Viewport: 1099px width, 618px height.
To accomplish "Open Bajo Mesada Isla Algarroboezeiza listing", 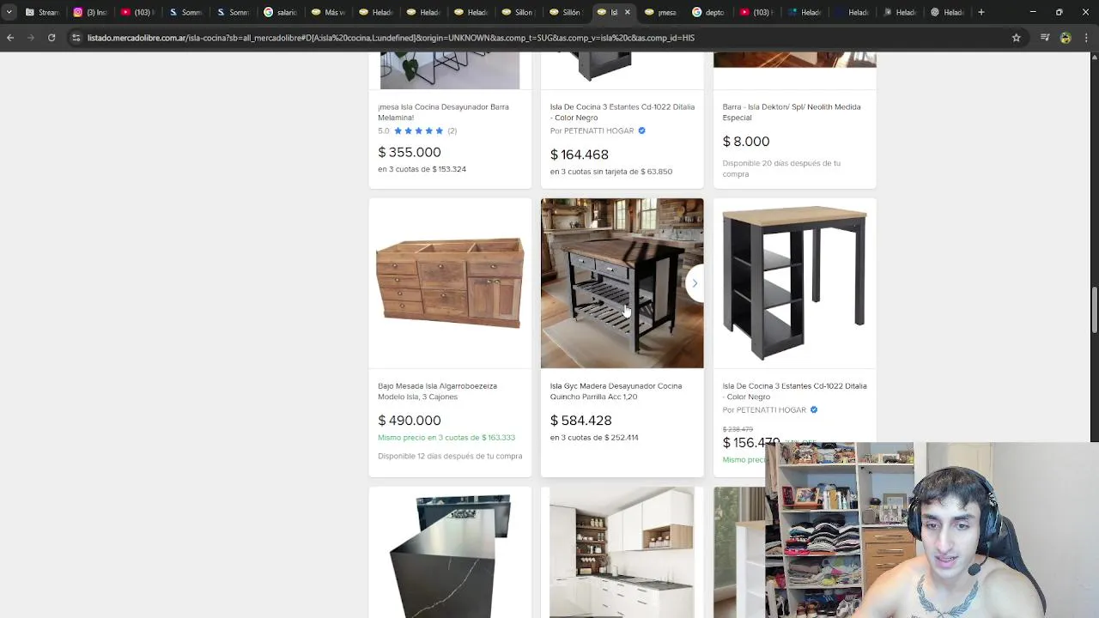I will tap(437, 391).
